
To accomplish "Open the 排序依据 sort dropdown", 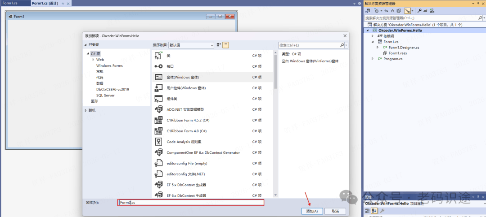I will click(191, 45).
